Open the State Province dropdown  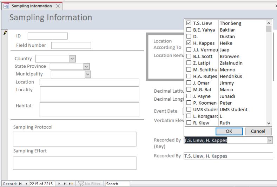(x=86, y=67)
